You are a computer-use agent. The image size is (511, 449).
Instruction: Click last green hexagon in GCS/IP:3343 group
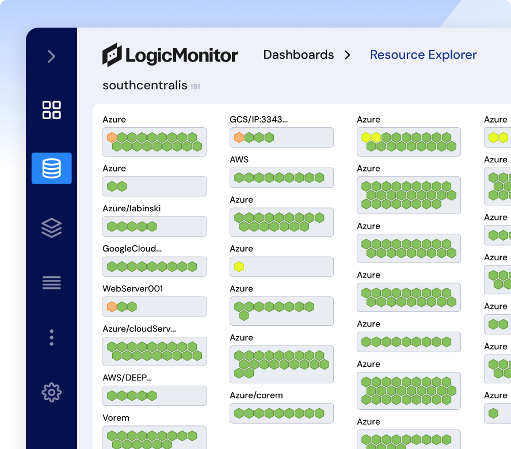pos(269,138)
